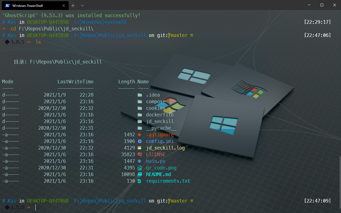
Task: Click the folder icon beside compose
Action: (x=140, y=102)
